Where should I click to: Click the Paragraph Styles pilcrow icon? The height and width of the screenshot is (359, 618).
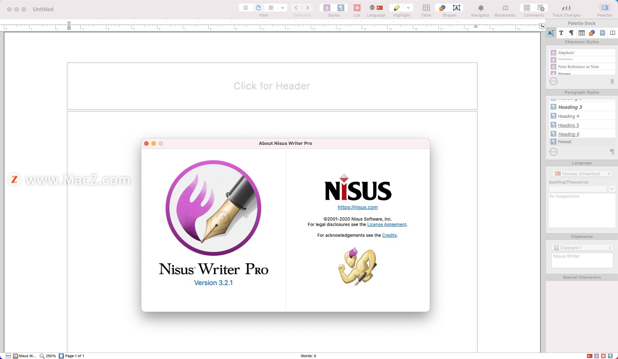coord(612,152)
